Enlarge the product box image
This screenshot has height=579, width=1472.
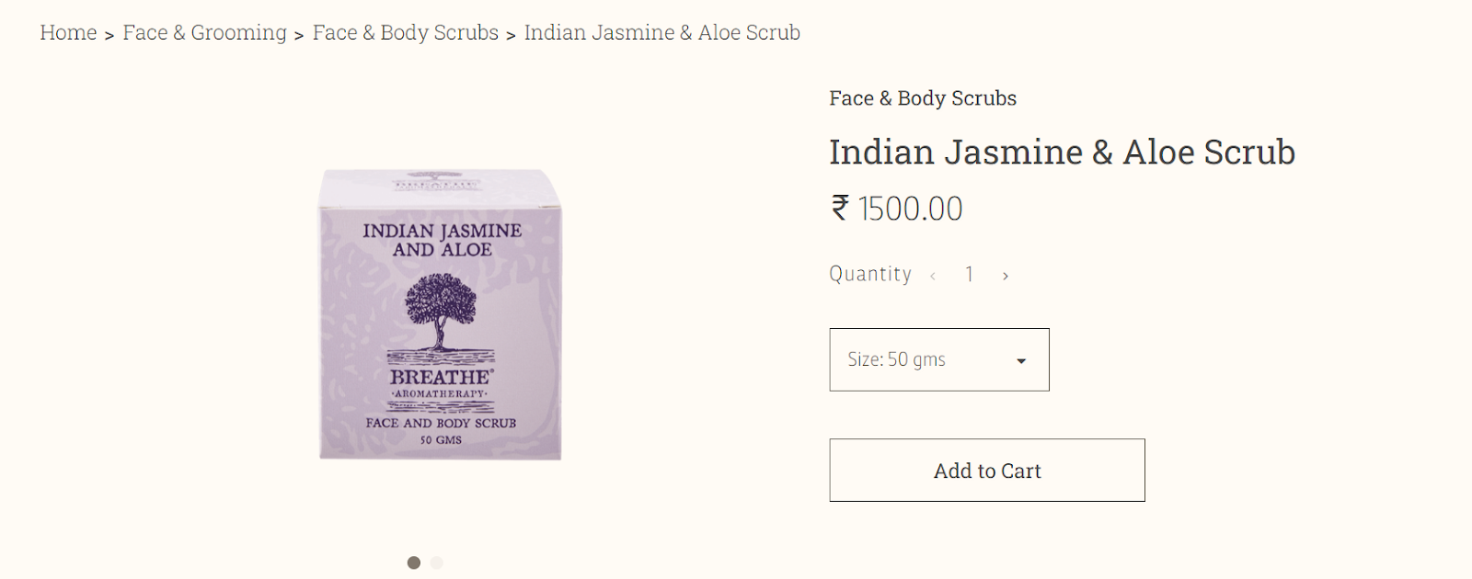pos(440,314)
